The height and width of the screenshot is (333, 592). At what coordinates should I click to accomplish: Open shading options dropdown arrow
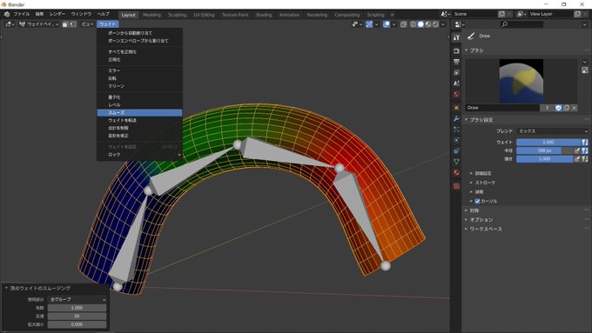click(x=443, y=24)
